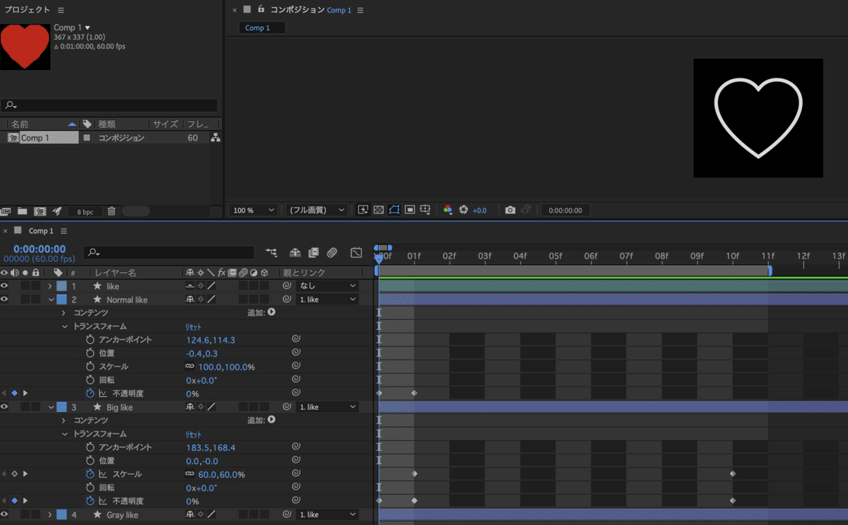Hide the Gray like layer

tap(5, 514)
